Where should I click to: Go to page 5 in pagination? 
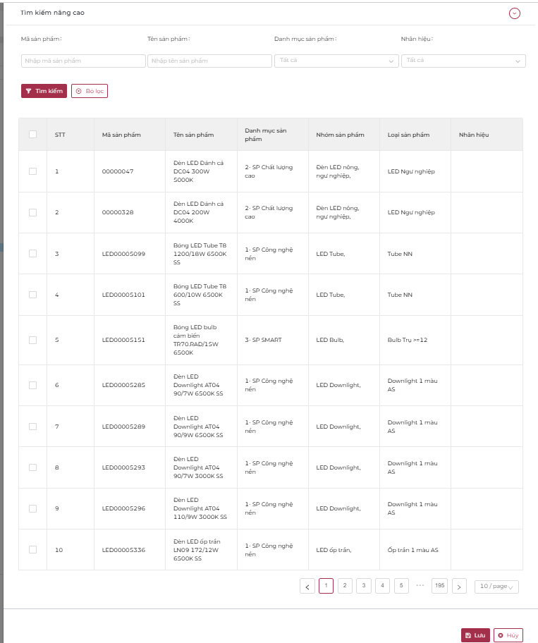point(401,586)
